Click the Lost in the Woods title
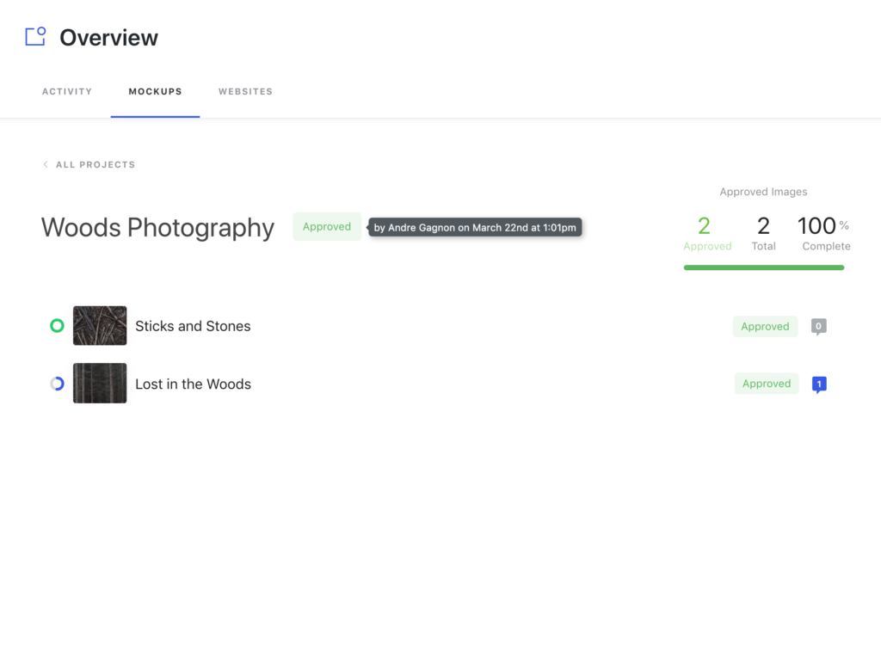The height and width of the screenshot is (670, 881). (x=193, y=384)
